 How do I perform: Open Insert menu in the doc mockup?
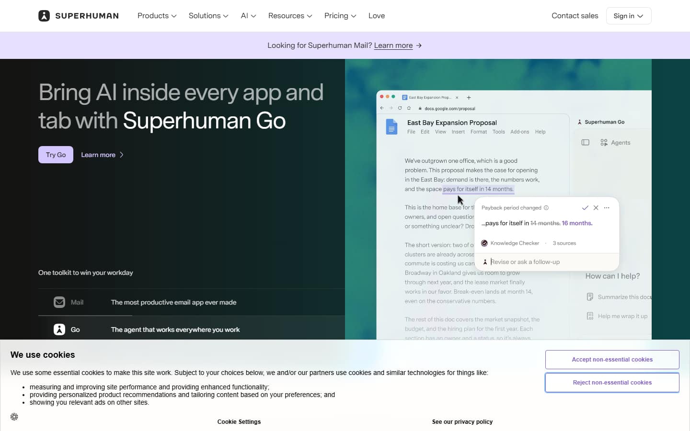click(x=458, y=132)
